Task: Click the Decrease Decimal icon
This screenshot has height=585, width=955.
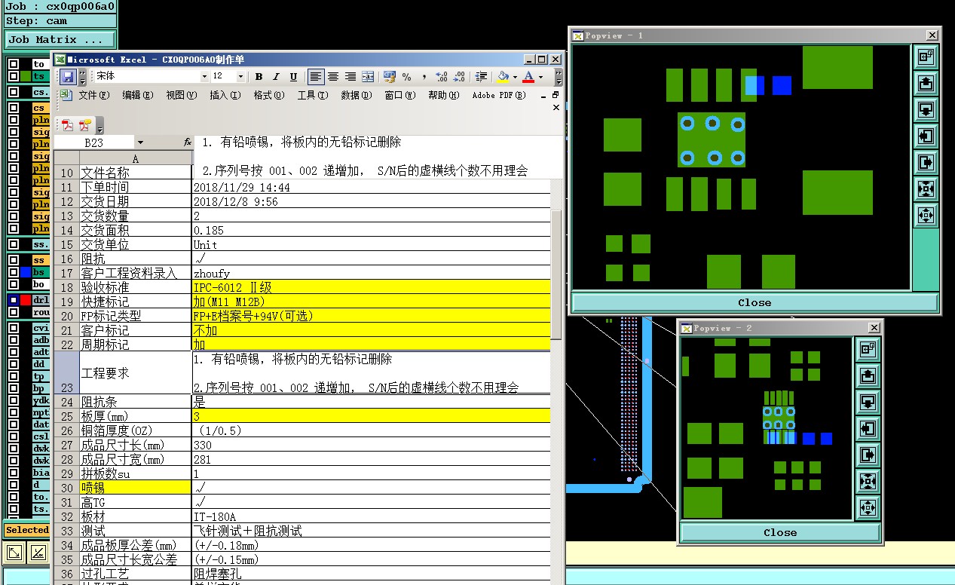Action: coord(459,77)
